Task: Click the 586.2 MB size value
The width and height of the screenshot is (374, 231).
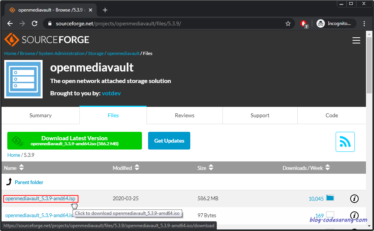Action: point(208,198)
